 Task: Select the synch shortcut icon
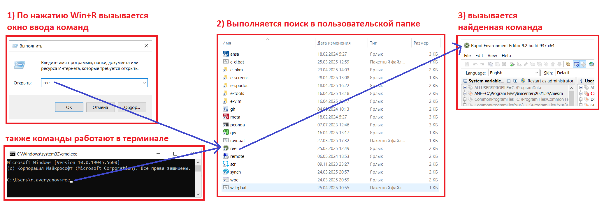point(226,172)
